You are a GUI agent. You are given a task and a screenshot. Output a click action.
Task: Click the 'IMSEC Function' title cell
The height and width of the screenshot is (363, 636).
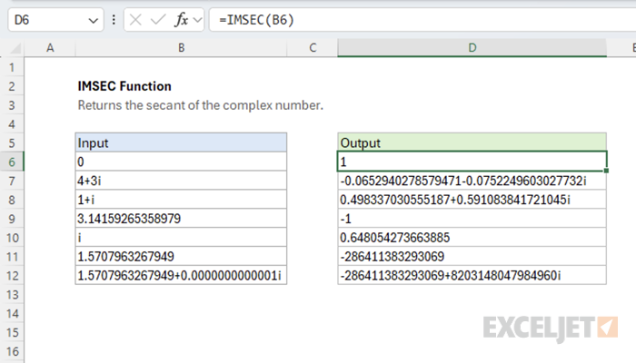coord(124,86)
